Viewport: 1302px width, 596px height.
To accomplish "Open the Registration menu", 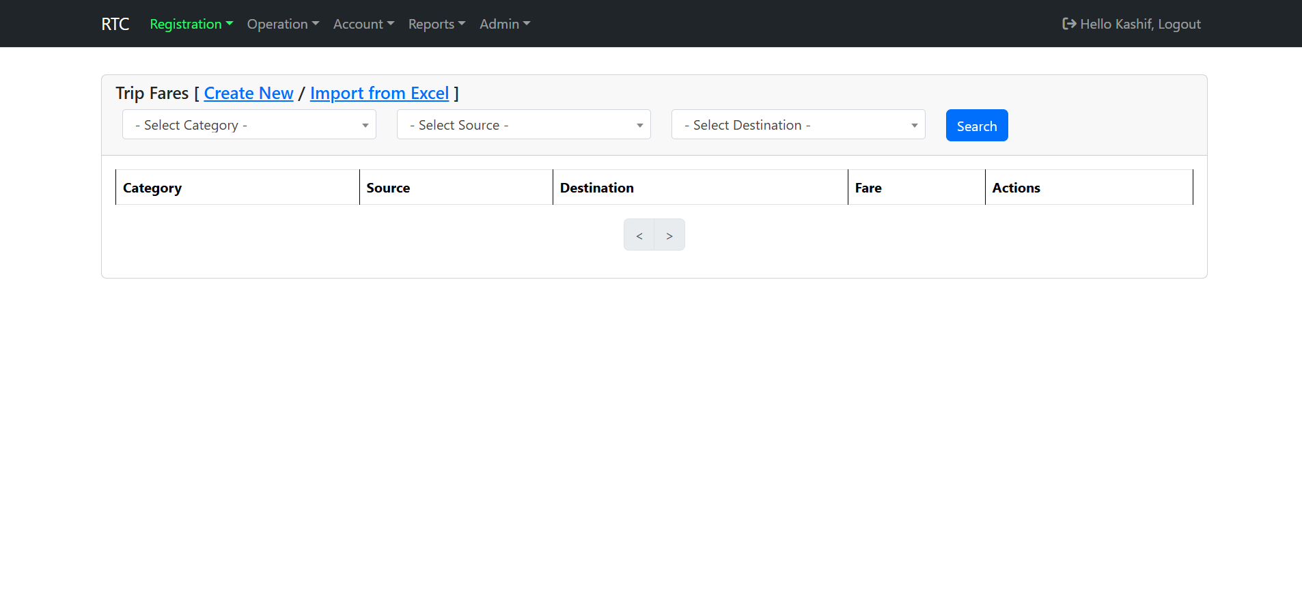I will [191, 24].
